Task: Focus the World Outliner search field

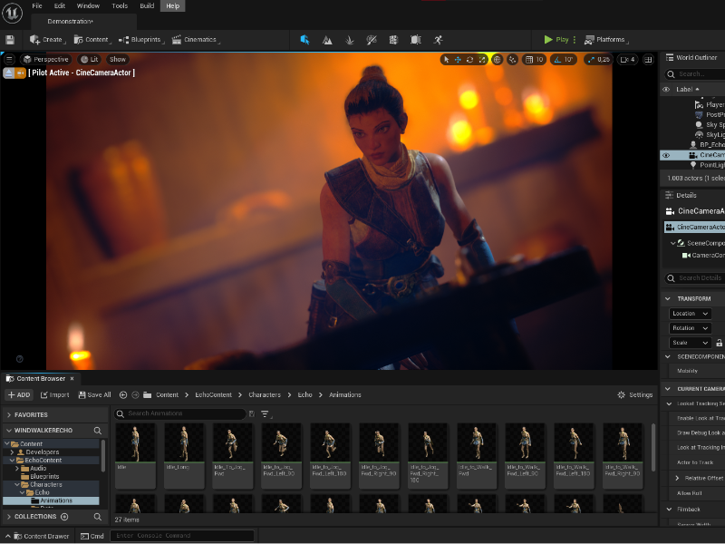Action: [x=695, y=74]
